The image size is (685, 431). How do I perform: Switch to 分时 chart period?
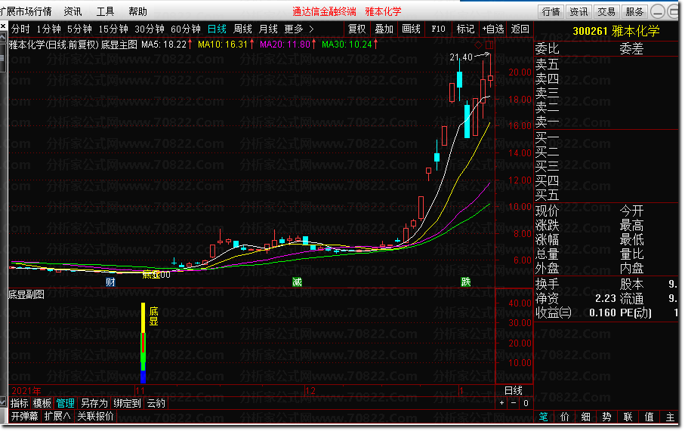coord(20,29)
